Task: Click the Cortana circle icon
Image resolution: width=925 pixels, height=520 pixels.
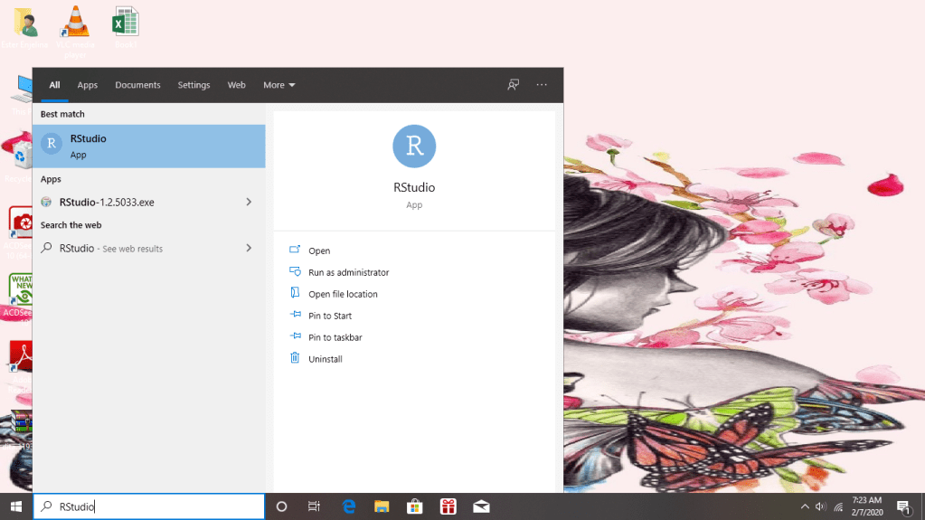Action: pyautogui.click(x=281, y=506)
